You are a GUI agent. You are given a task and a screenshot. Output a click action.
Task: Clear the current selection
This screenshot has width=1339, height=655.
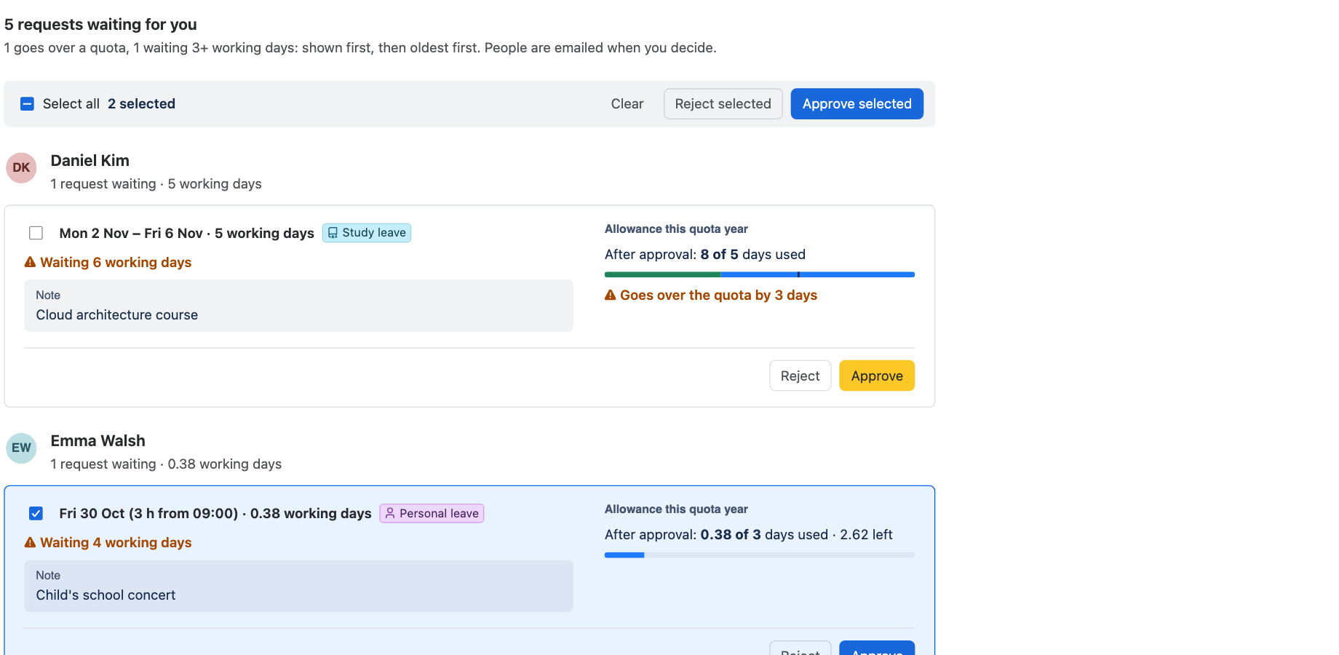627,104
